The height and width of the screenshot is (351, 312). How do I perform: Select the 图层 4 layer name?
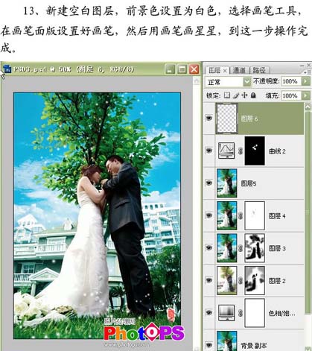[x=277, y=216]
